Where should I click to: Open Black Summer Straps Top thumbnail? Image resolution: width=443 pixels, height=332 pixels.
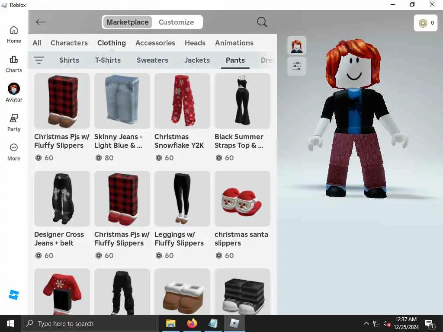242,101
